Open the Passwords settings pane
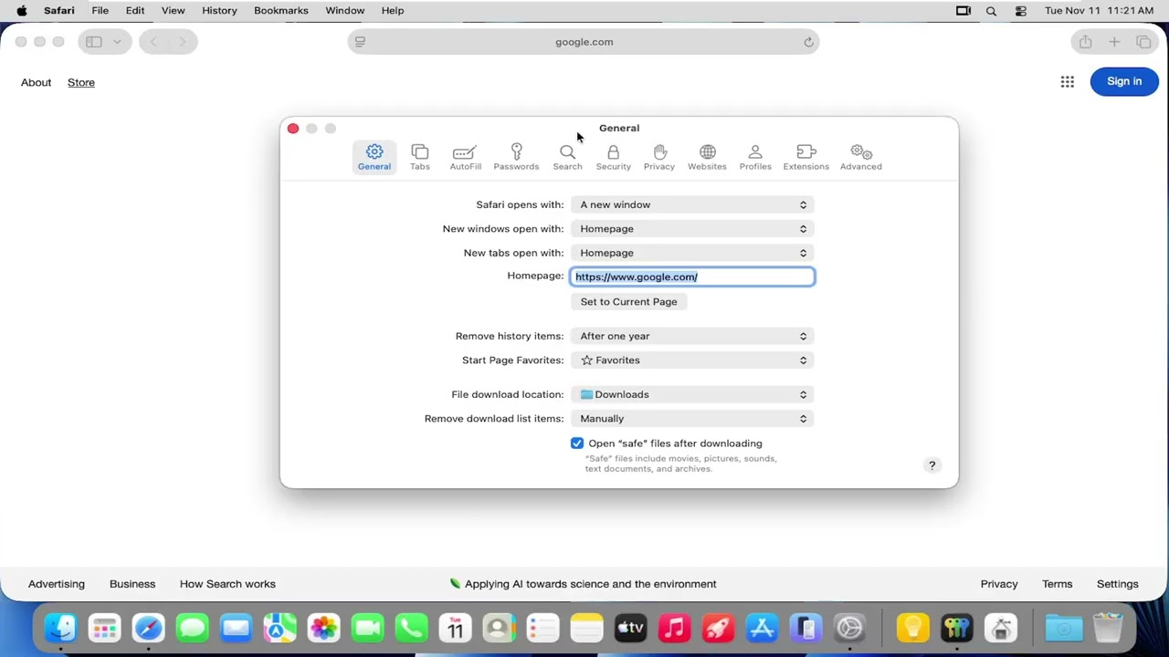Image resolution: width=1169 pixels, height=657 pixels. [x=516, y=157]
